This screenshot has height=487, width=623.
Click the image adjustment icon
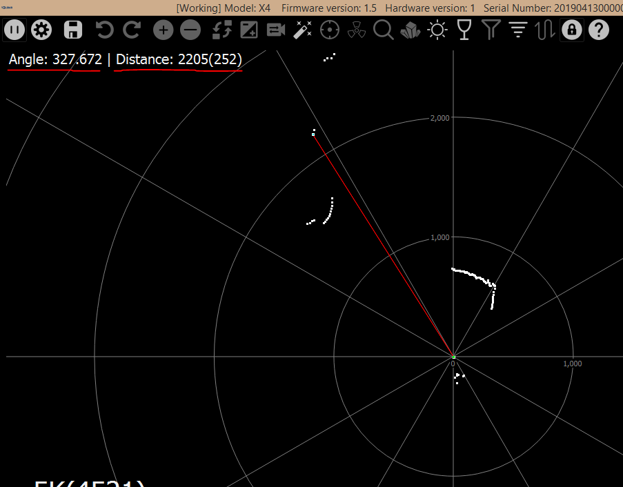tap(248, 30)
